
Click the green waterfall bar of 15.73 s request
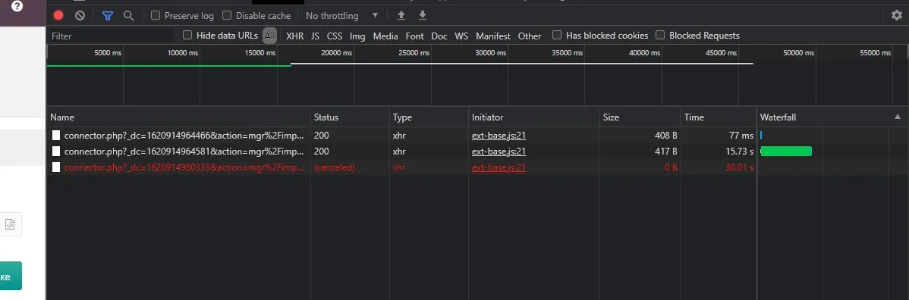(785, 152)
